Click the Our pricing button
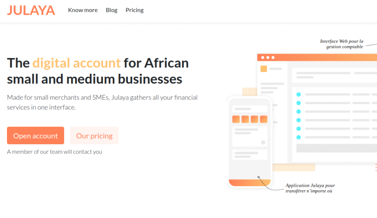Viewport: 377px width, 218px height. (94, 136)
